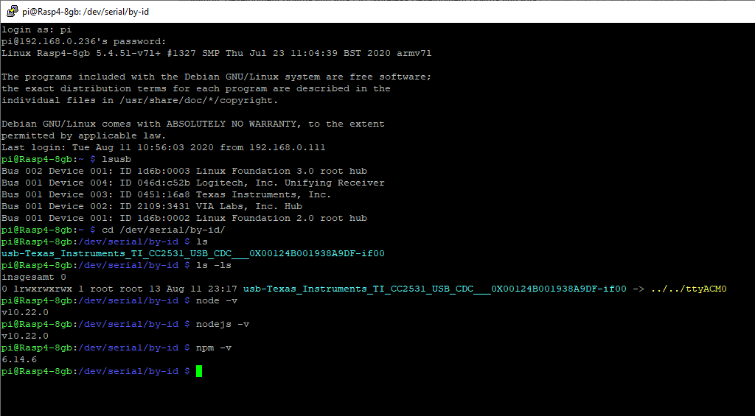755x416 pixels.
Task: Click the yellow '../../ttyACM0' link target
Action: coord(689,289)
